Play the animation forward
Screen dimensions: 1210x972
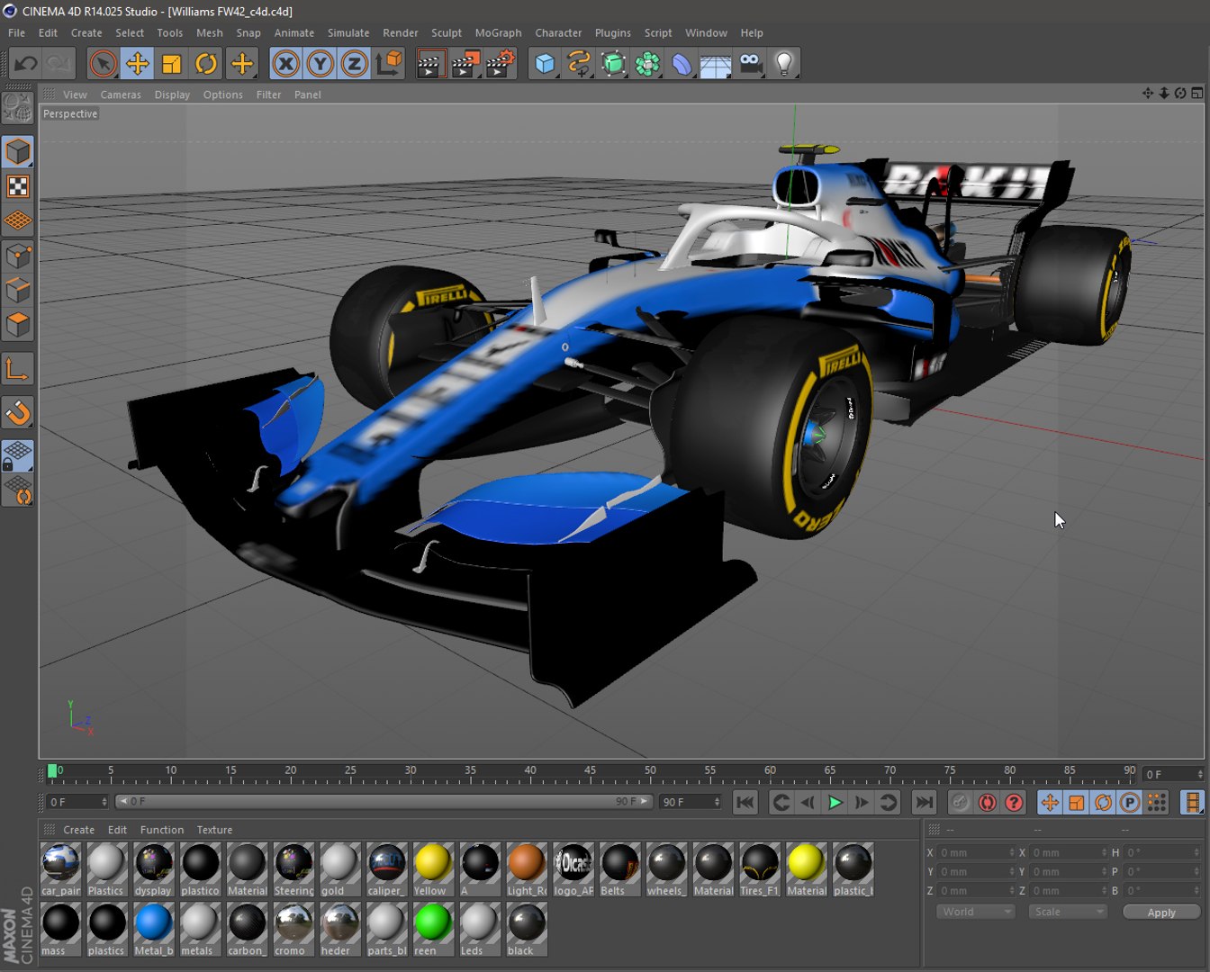(835, 802)
